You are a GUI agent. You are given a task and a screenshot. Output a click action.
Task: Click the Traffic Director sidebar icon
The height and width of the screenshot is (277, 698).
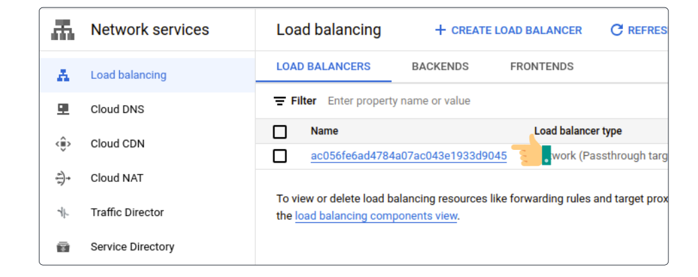[x=63, y=213]
